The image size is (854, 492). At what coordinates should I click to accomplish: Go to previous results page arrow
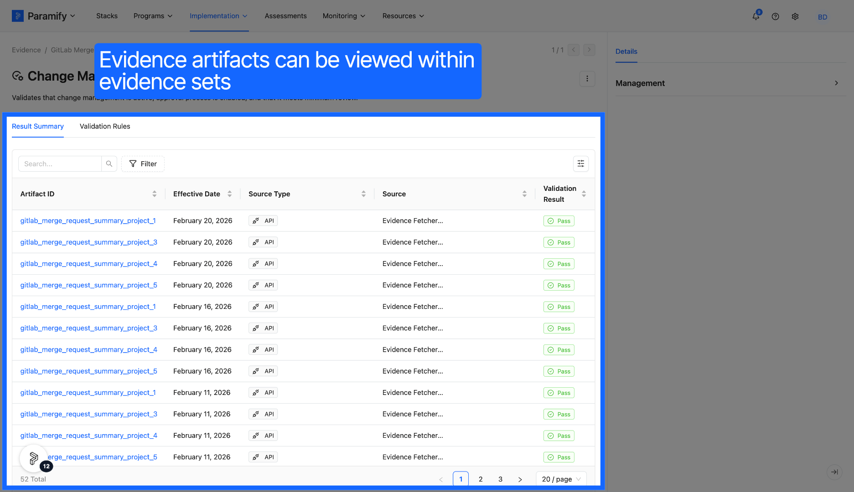440,479
